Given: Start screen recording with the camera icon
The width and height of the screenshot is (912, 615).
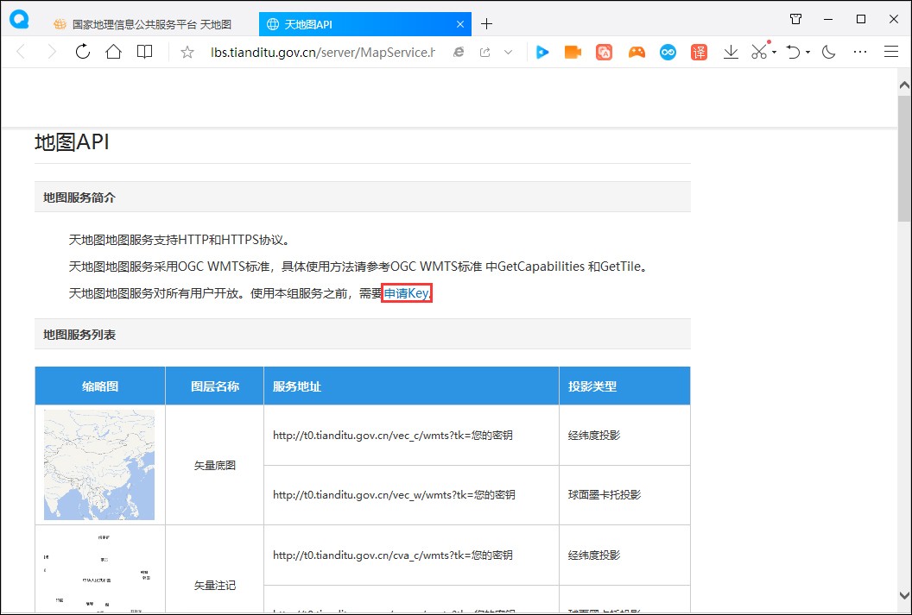Looking at the screenshot, I should (x=572, y=52).
